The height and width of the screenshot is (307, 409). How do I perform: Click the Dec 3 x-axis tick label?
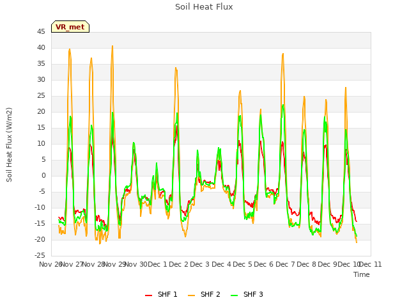click(200, 264)
